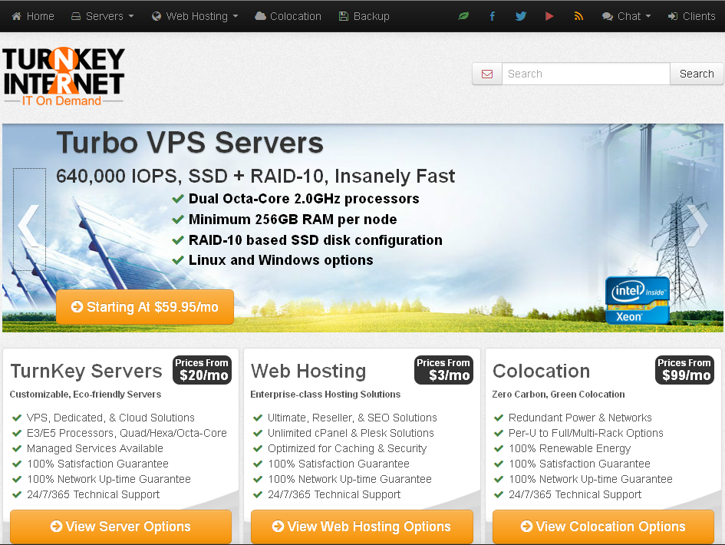The height and width of the screenshot is (545, 725).
Task: Focus the Search input field
Action: coord(586,74)
